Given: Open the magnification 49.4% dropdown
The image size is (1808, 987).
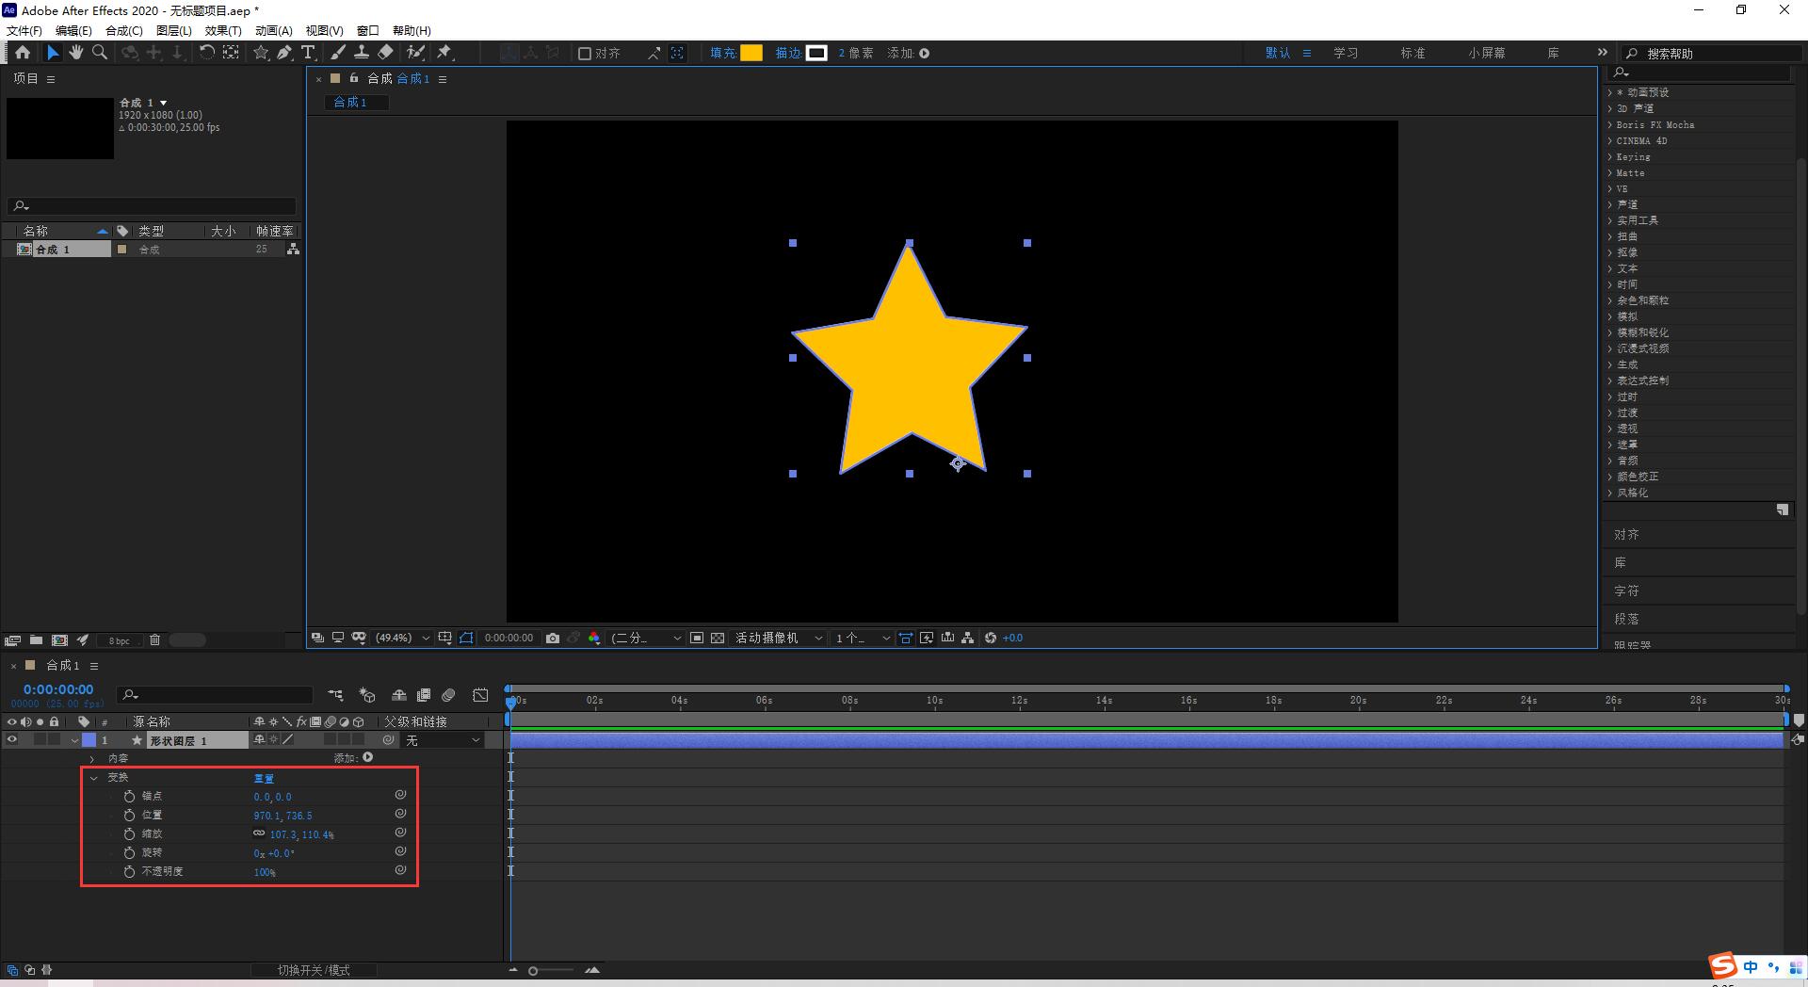Looking at the screenshot, I should (x=403, y=638).
